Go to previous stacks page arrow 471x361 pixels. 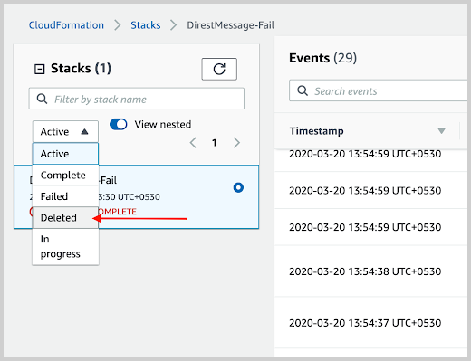(x=193, y=143)
